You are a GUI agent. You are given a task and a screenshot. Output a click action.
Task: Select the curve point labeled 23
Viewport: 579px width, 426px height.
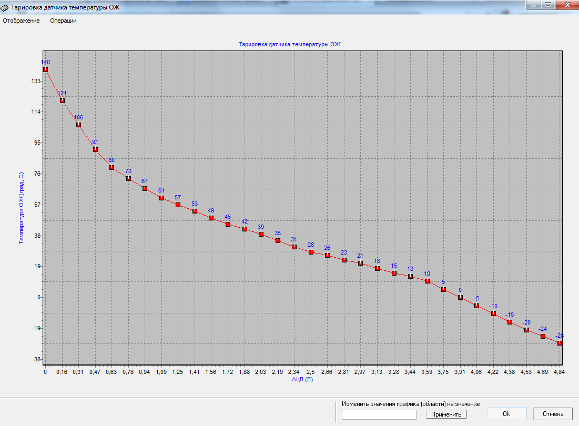pyautogui.click(x=344, y=260)
